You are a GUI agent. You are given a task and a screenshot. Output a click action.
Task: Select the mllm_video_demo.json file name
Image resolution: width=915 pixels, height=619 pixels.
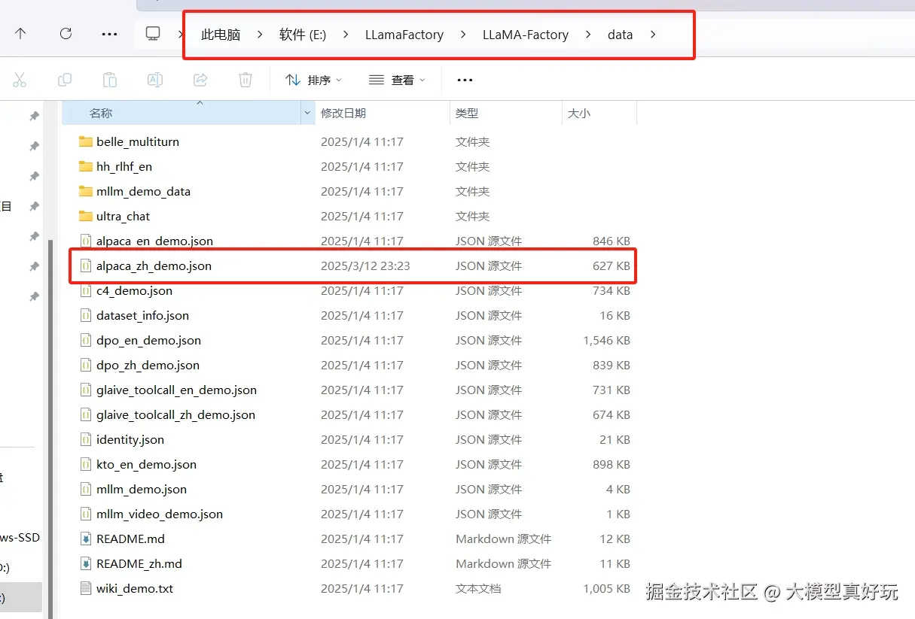[160, 514]
